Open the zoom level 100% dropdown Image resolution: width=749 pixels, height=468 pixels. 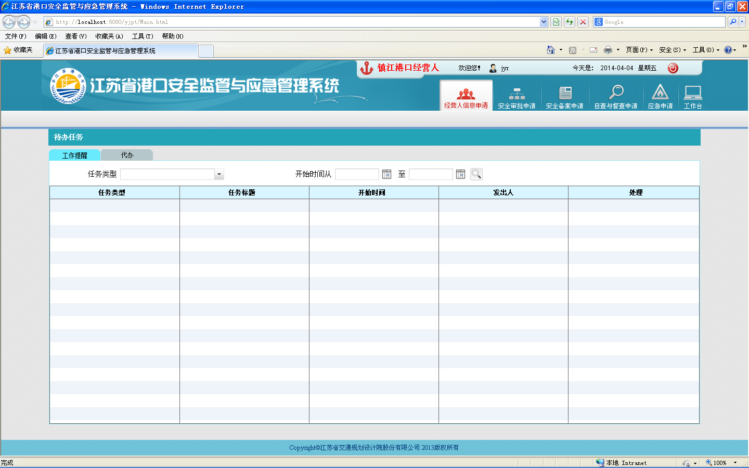tap(734, 463)
